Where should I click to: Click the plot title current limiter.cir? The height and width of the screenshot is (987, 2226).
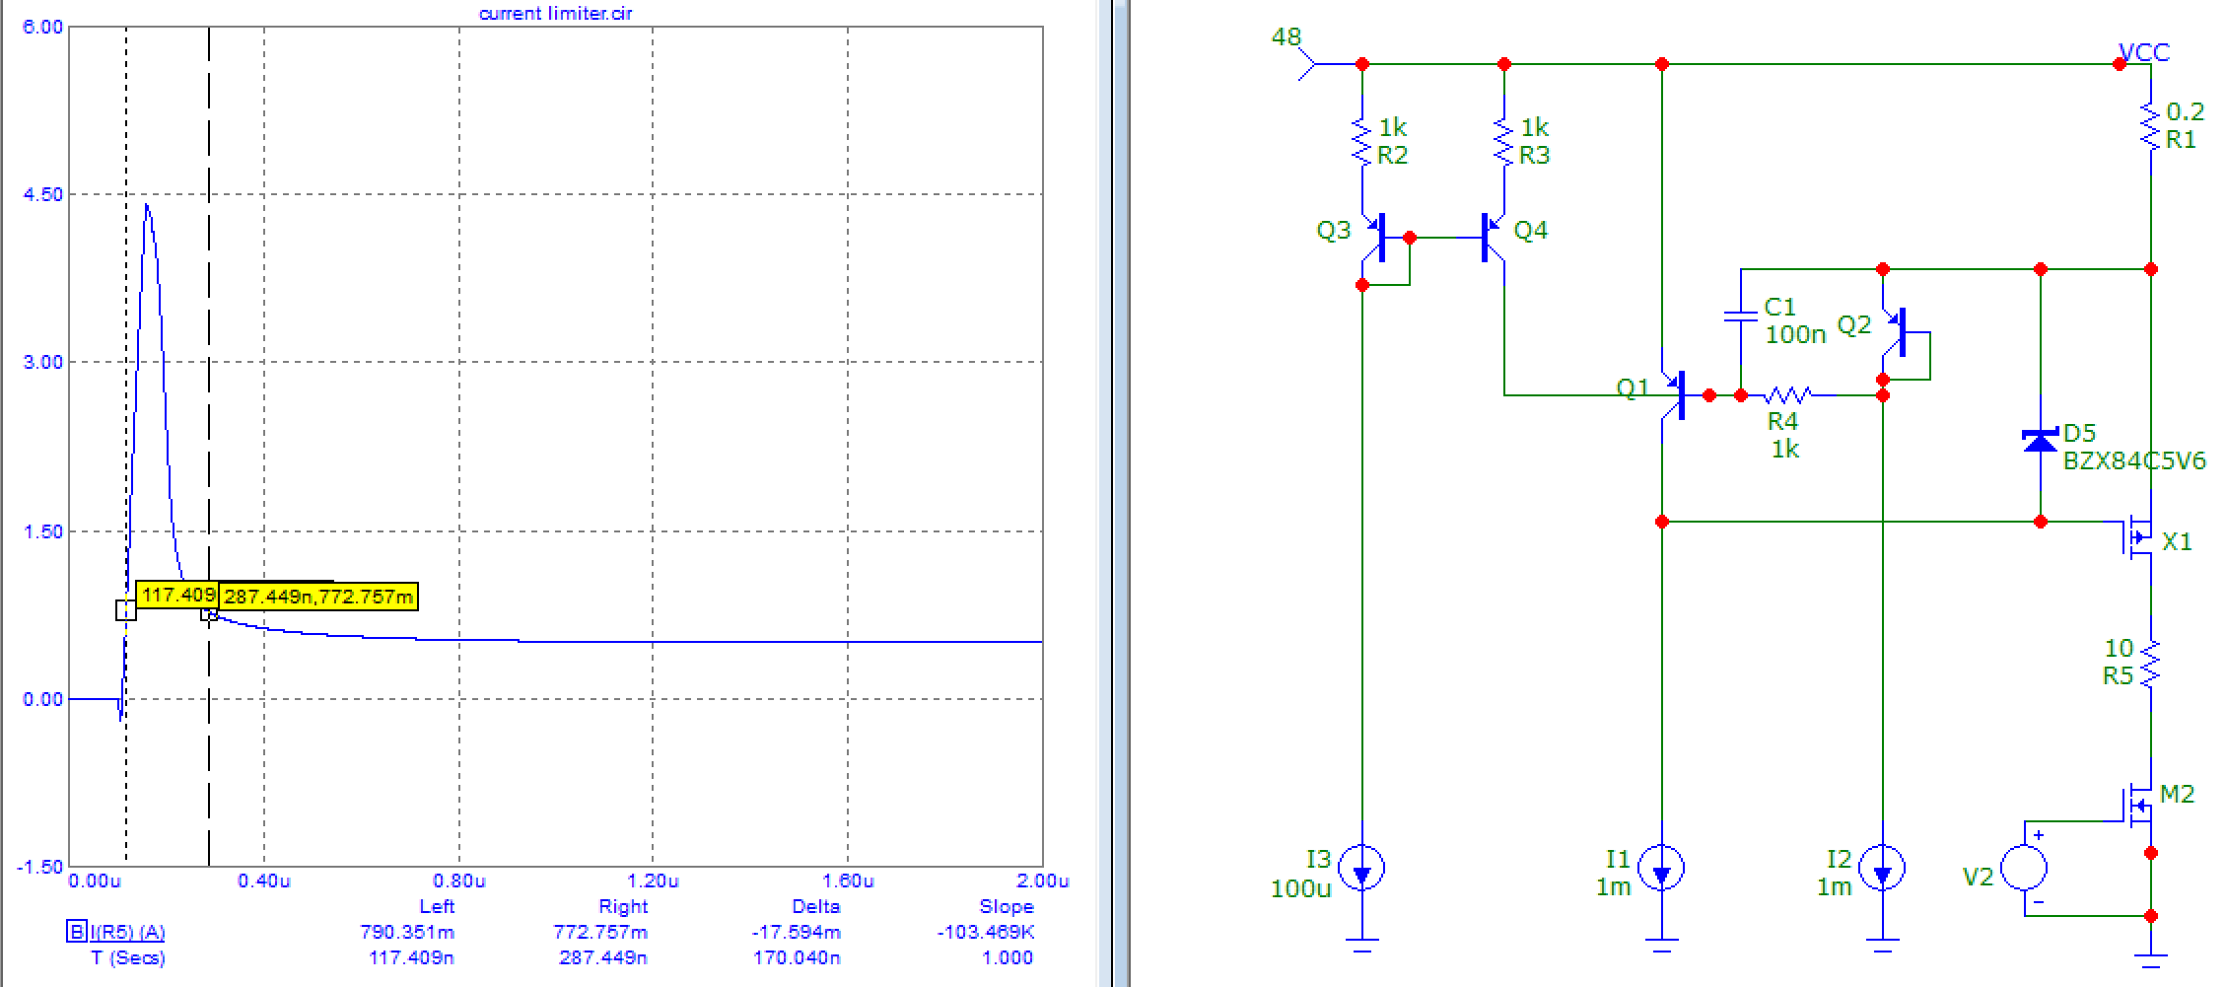555,13
